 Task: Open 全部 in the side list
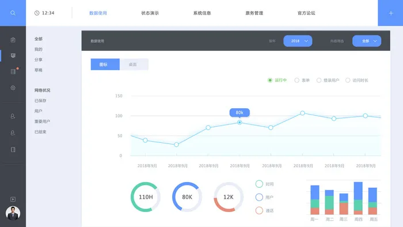(x=39, y=39)
